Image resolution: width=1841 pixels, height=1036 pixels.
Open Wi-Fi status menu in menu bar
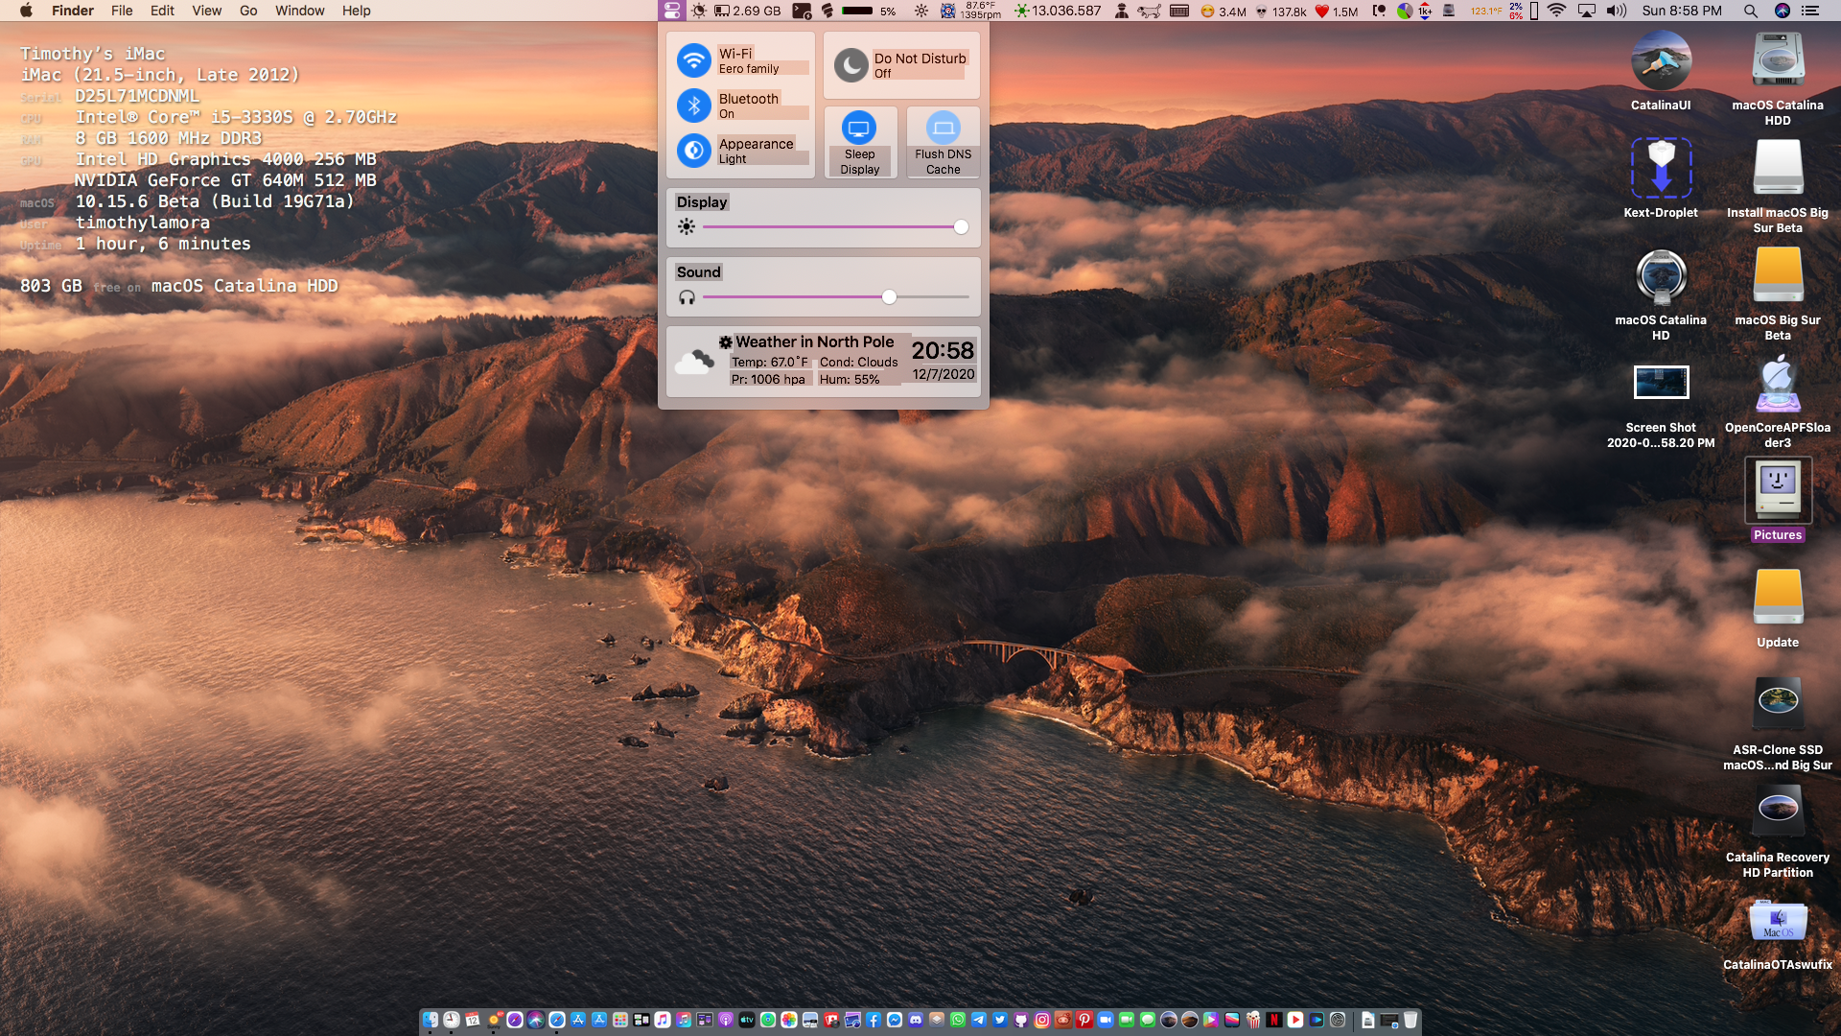coord(1556,11)
